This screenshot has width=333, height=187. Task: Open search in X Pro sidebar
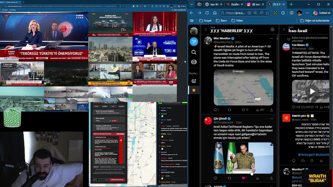pyautogui.click(x=194, y=52)
